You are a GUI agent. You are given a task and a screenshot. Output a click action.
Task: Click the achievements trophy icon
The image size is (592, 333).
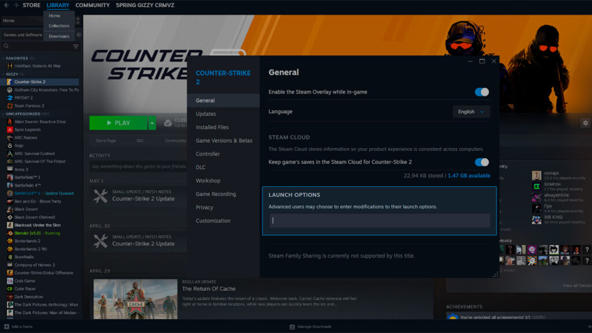[452, 317]
